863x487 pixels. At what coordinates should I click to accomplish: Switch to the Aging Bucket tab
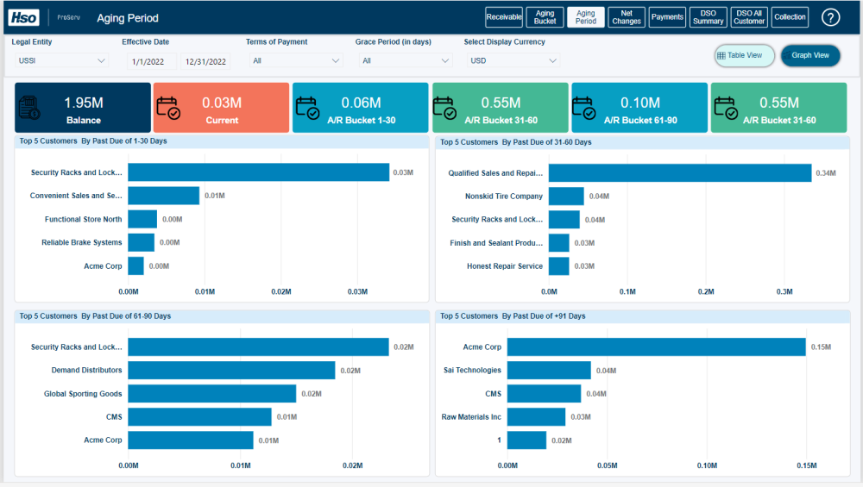coord(545,17)
